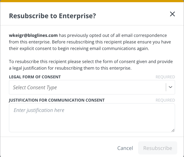Close the Resubscribe to Enterprise dialog
This screenshot has width=184, height=157.
(172, 14)
